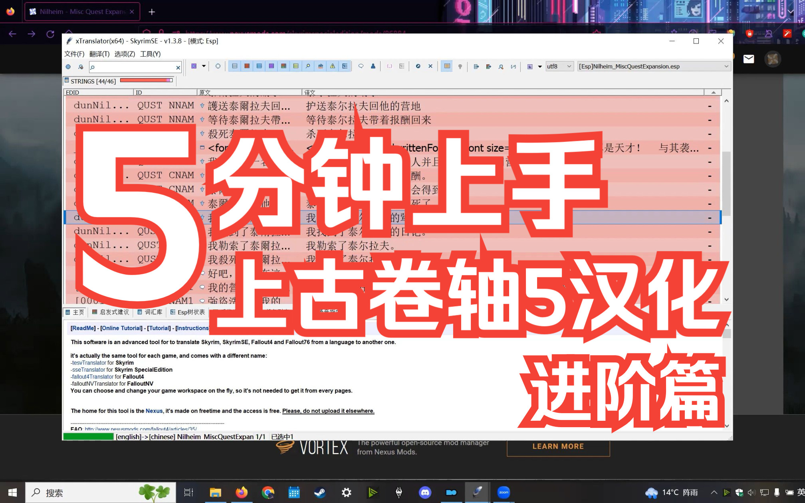805x503 pixels.
Task: Toggle the highlighted translated-strings filter icon
Action: pyautogui.click(x=447, y=66)
